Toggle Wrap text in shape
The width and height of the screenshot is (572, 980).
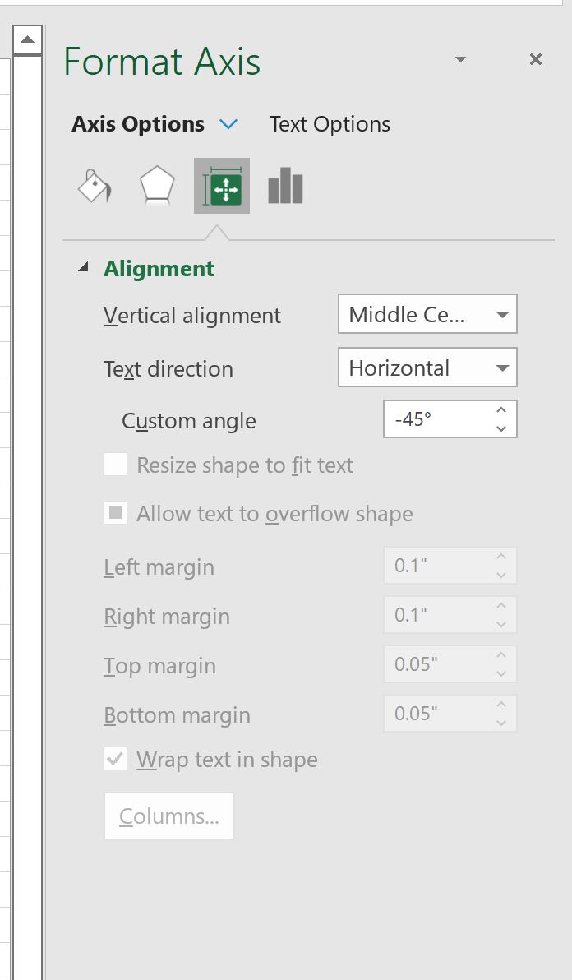pyautogui.click(x=114, y=759)
